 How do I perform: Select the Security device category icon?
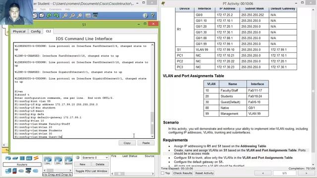(x=14, y=171)
